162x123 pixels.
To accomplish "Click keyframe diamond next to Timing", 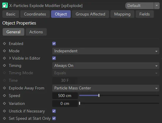I will click(x=4, y=65).
